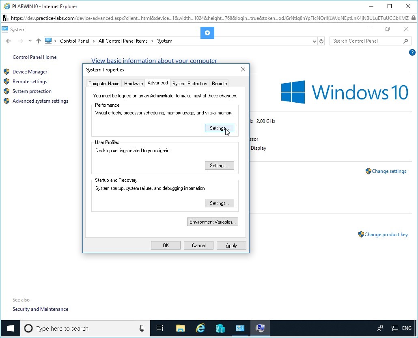Image resolution: width=418 pixels, height=338 pixels.
Task: Click the taskbar microphone icon
Action: (142, 328)
